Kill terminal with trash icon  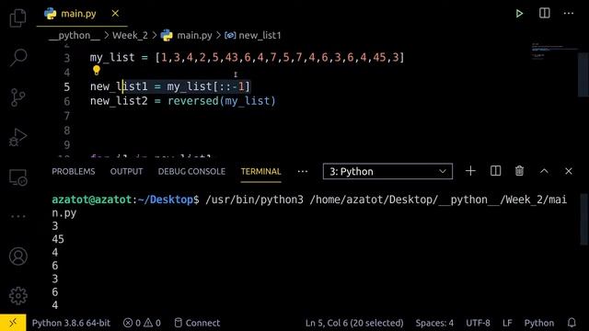519,171
